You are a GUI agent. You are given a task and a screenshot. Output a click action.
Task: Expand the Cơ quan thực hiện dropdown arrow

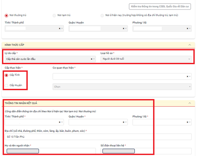190,77
